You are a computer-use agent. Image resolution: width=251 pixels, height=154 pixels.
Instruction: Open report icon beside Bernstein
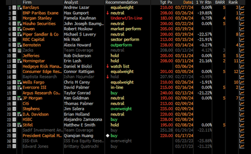click(19, 45)
